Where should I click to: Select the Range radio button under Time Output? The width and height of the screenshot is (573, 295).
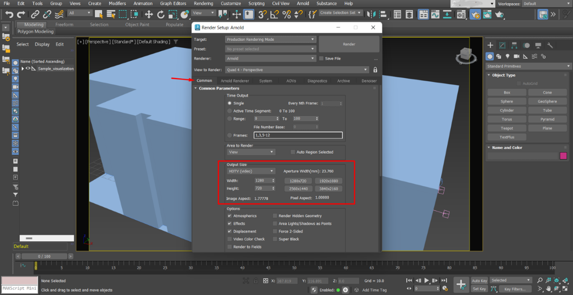(230, 118)
